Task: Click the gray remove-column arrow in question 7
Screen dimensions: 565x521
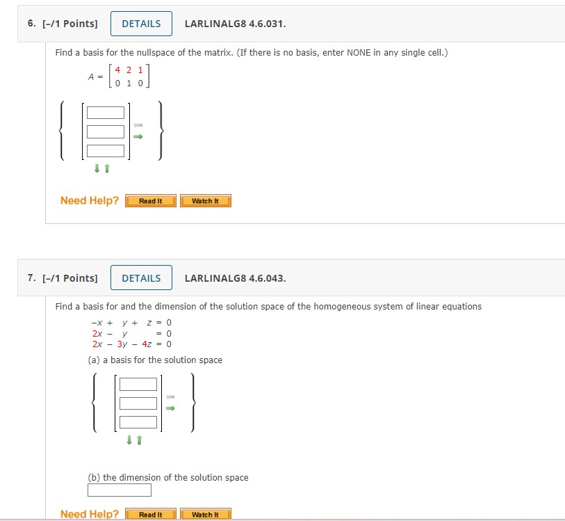Action: 170,396
